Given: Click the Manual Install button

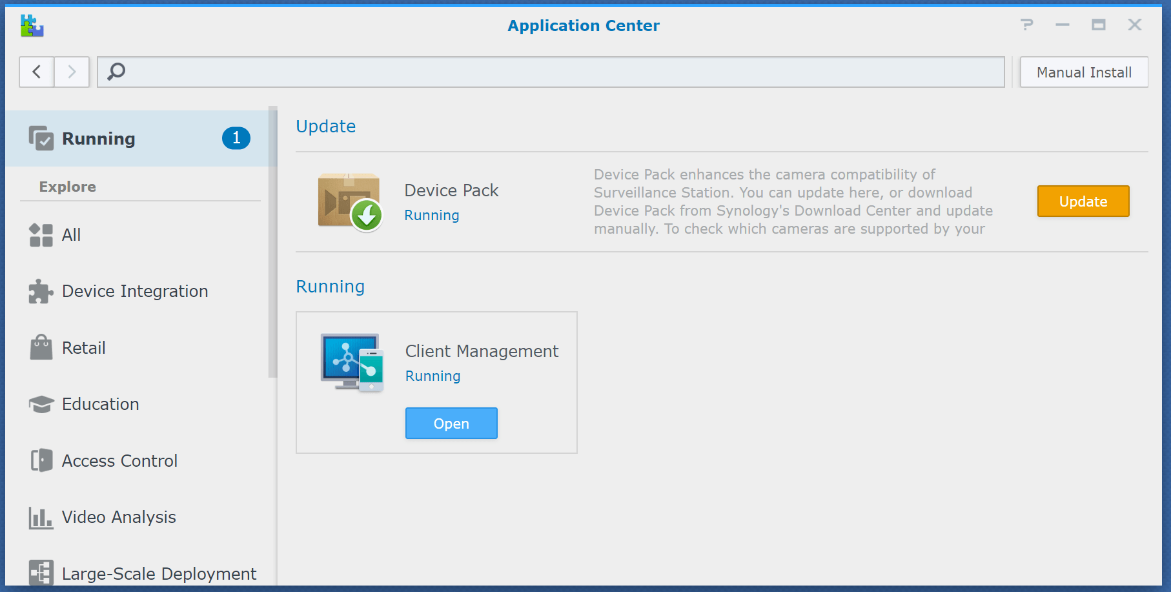Looking at the screenshot, I should [1083, 72].
